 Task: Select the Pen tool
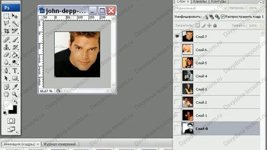7,70
